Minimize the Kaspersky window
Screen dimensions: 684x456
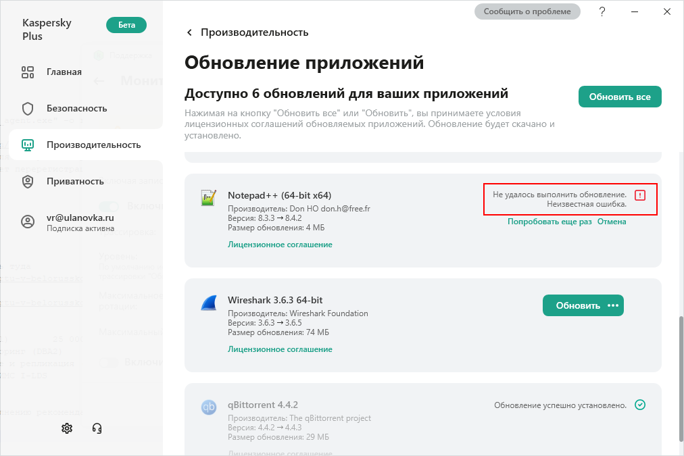[635, 11]
